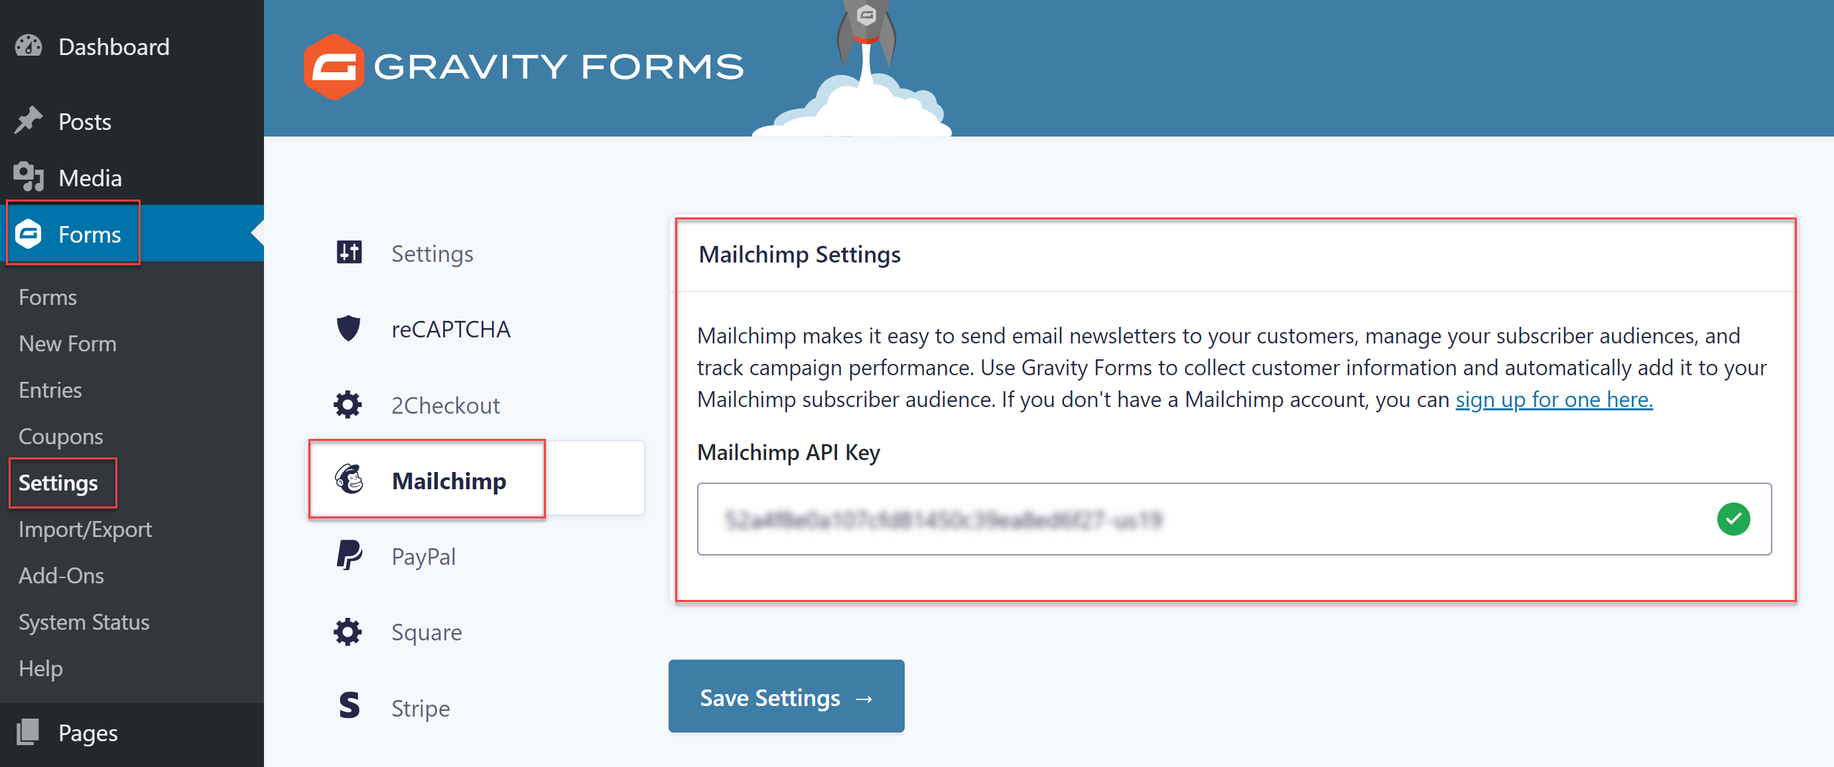
Task: Select Import/Export from the Forms submenu
Action: click(x=85, y=528)
